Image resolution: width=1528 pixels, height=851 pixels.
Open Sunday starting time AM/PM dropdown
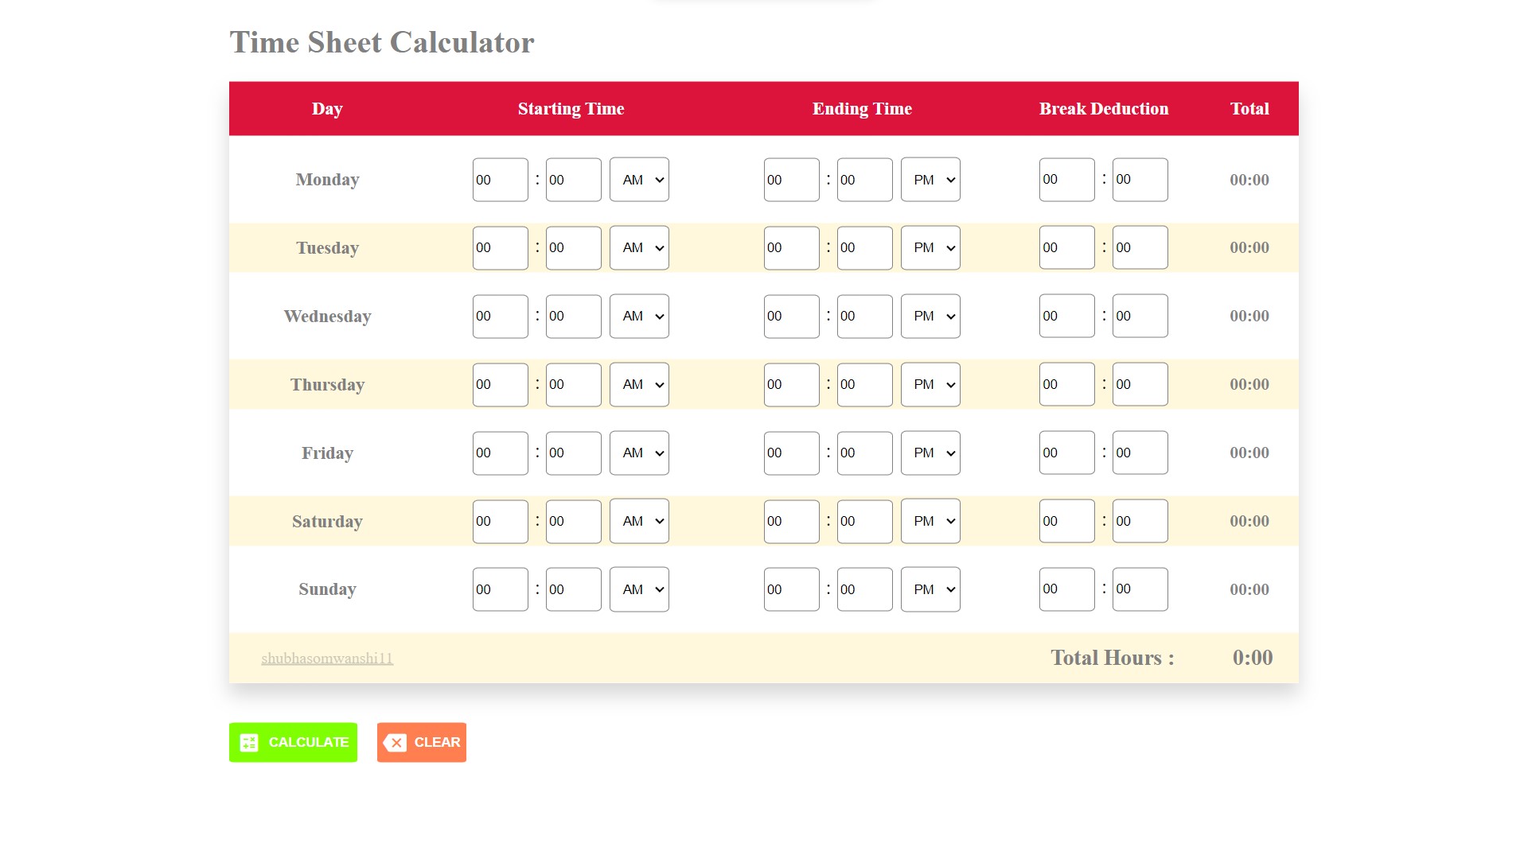pyautogui.click(x=639, y=589)
